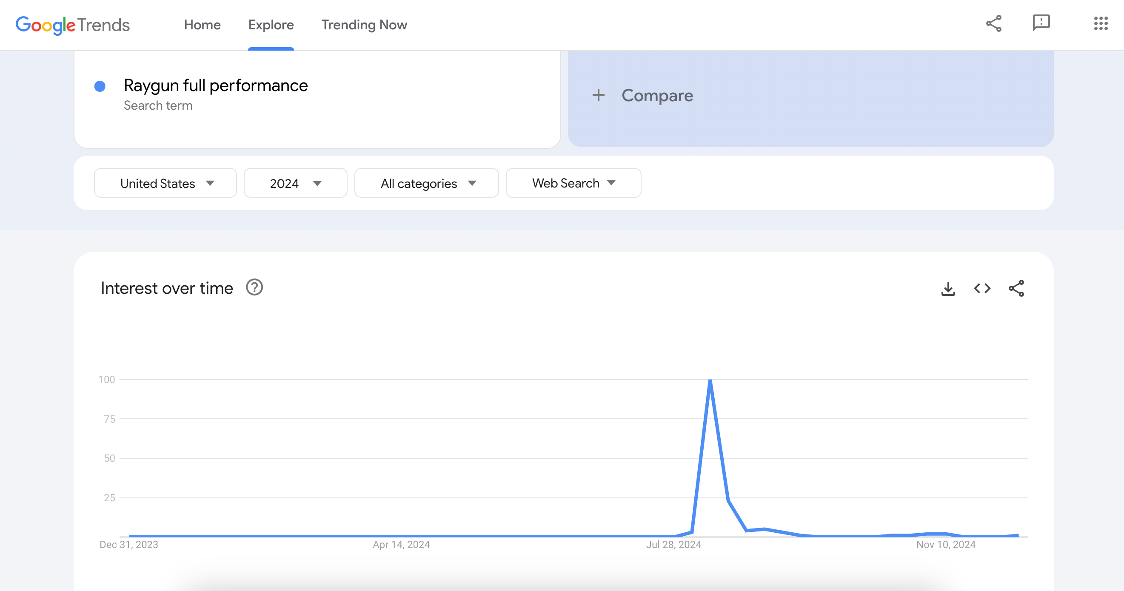This screenshot has height=591, width=1124.
Task: Expand the 2024 time range dropdown
Action: tap(295, 183)
